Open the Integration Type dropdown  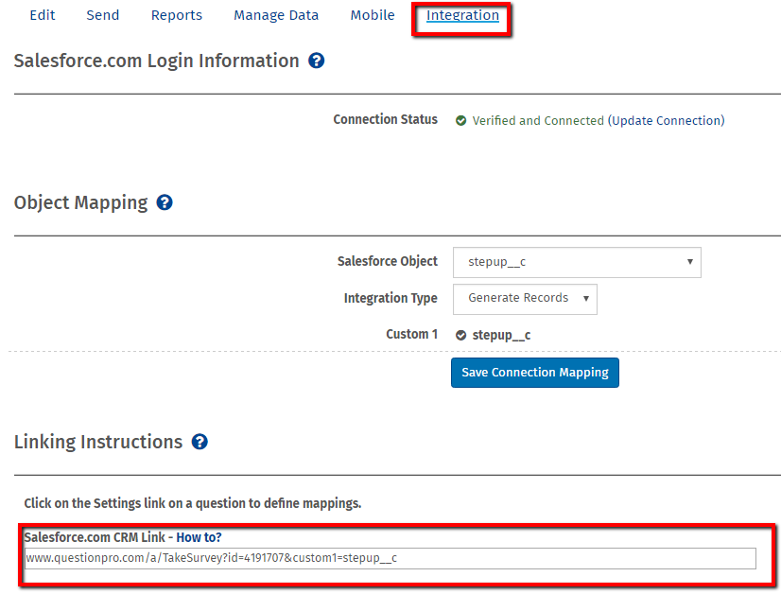[525, 298]
